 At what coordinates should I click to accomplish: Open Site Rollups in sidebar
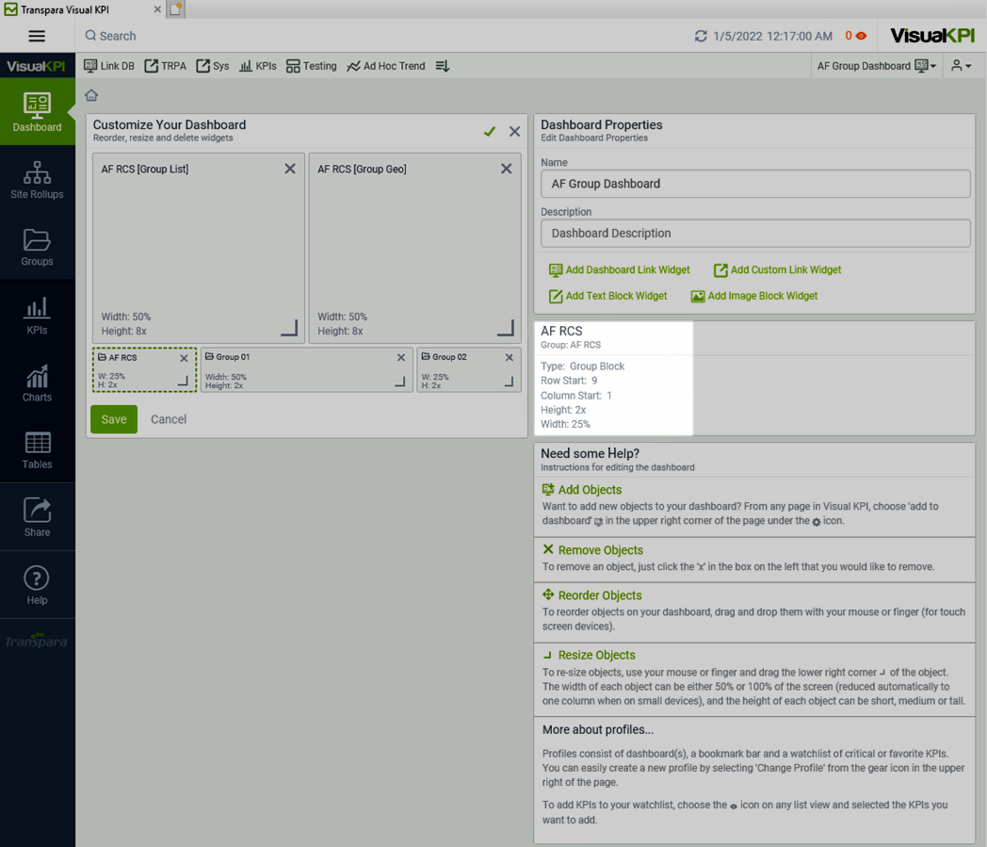(37, 179)
